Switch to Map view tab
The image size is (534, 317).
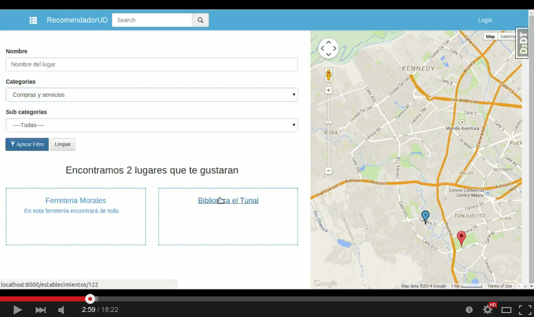pos(490,36)
